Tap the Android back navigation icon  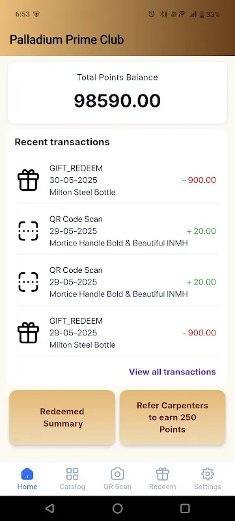tap(49, 508)
